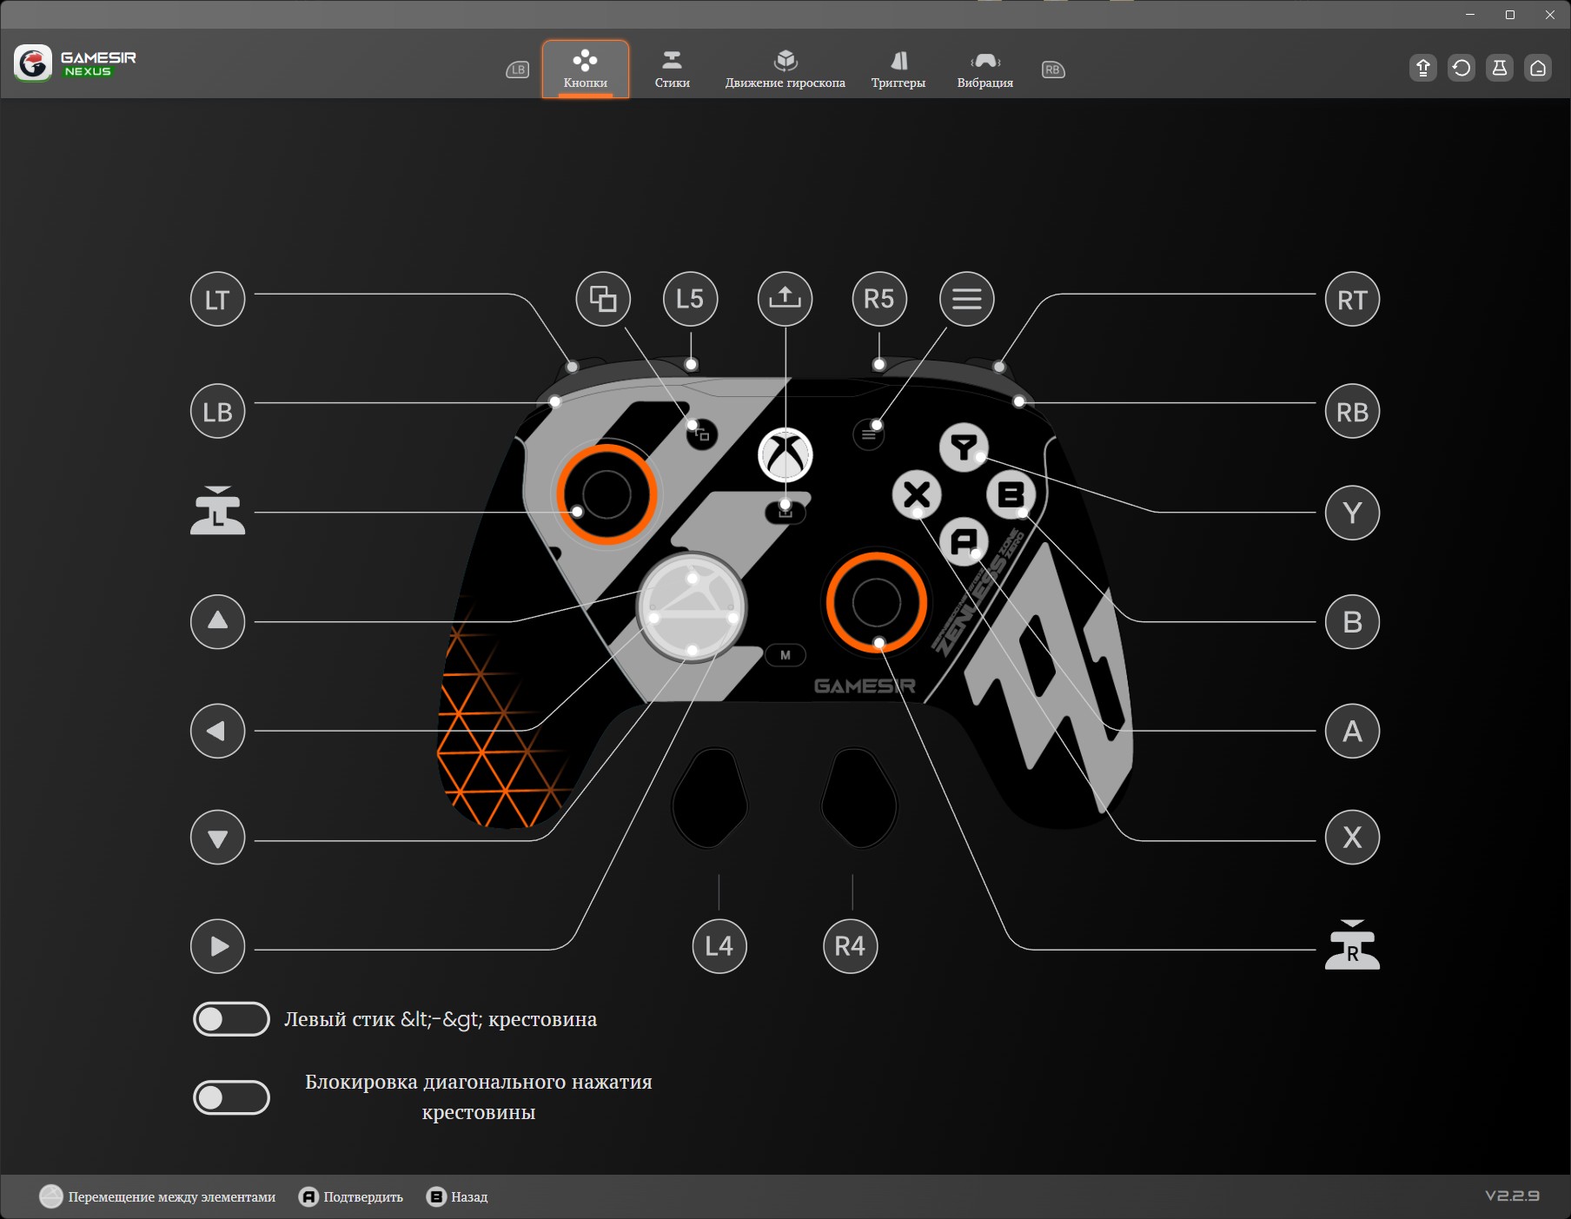Screen dimensions: 1571x1219
Task: Select the Share button mapping circle in the top row
Action: (785, 299)
